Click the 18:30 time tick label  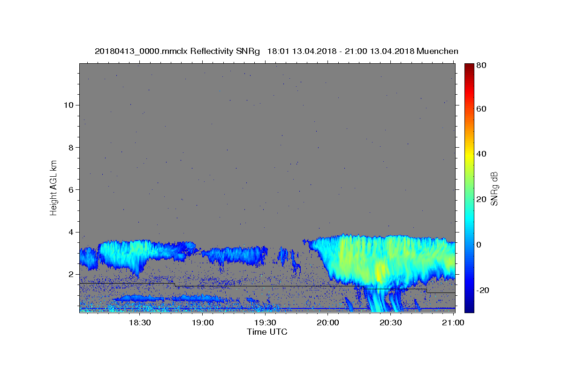(x=139, y=322)
